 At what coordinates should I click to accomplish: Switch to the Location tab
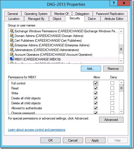pyautogui.click(x=14, y=19)
